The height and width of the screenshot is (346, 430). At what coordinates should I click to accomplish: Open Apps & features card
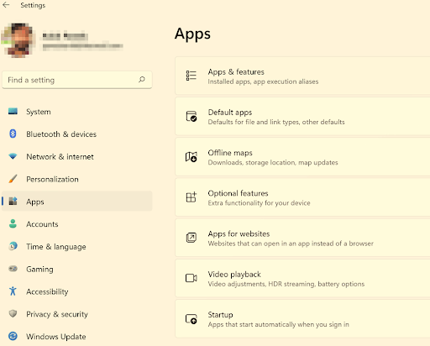pyautogui.click(x=302, y=76)
